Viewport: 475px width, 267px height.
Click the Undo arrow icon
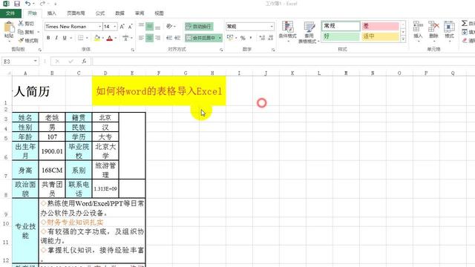coord(28,4)
